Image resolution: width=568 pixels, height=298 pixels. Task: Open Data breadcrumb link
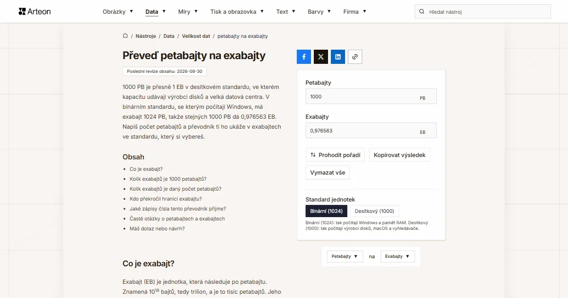click(169, 36)
